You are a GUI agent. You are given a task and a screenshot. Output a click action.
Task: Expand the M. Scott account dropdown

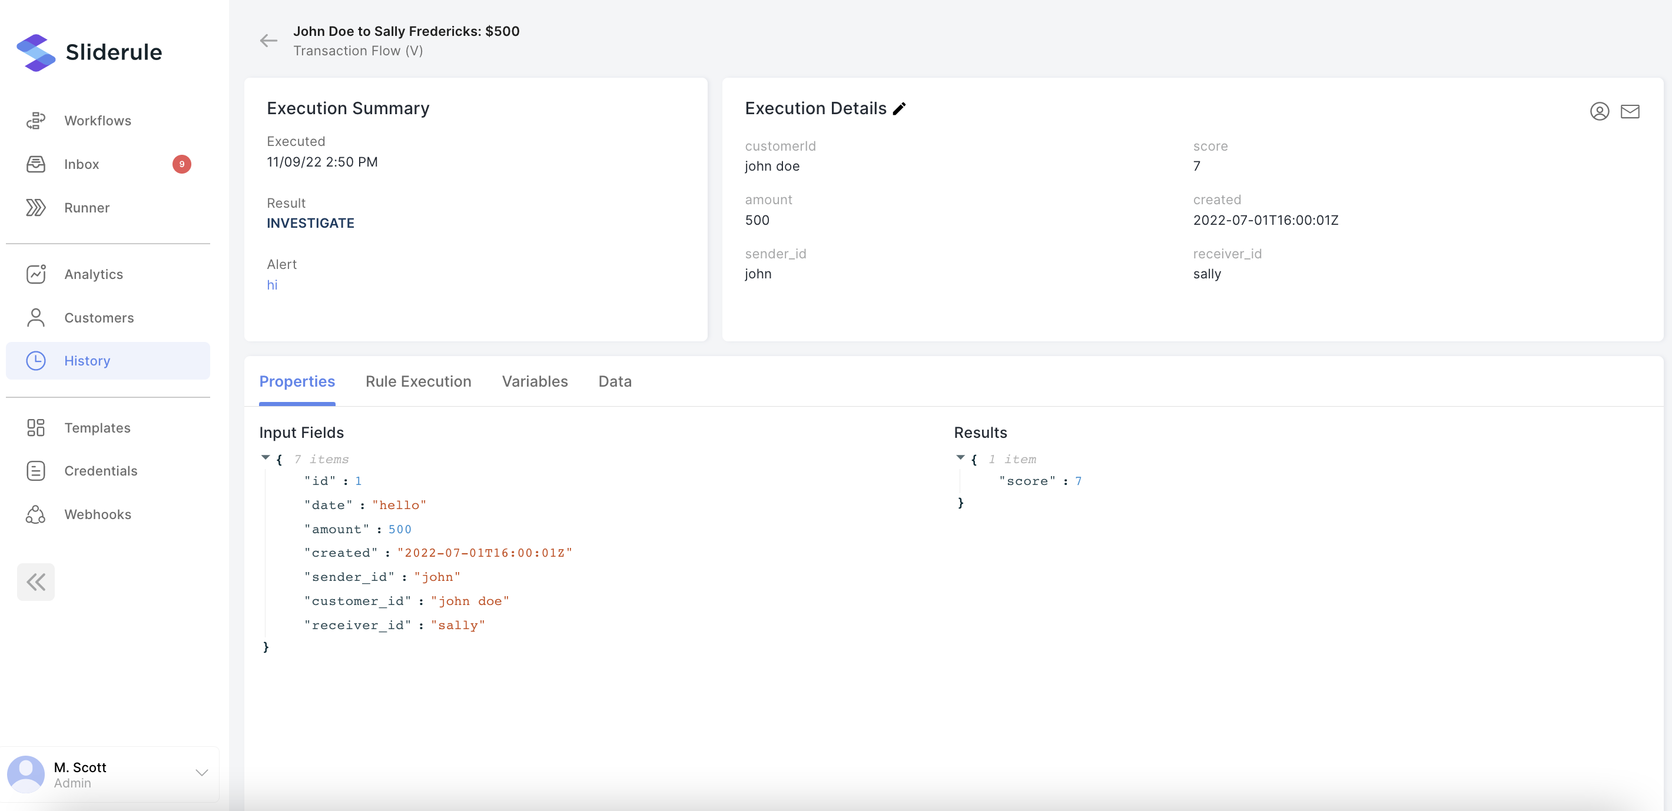click(x=201, y=773)
